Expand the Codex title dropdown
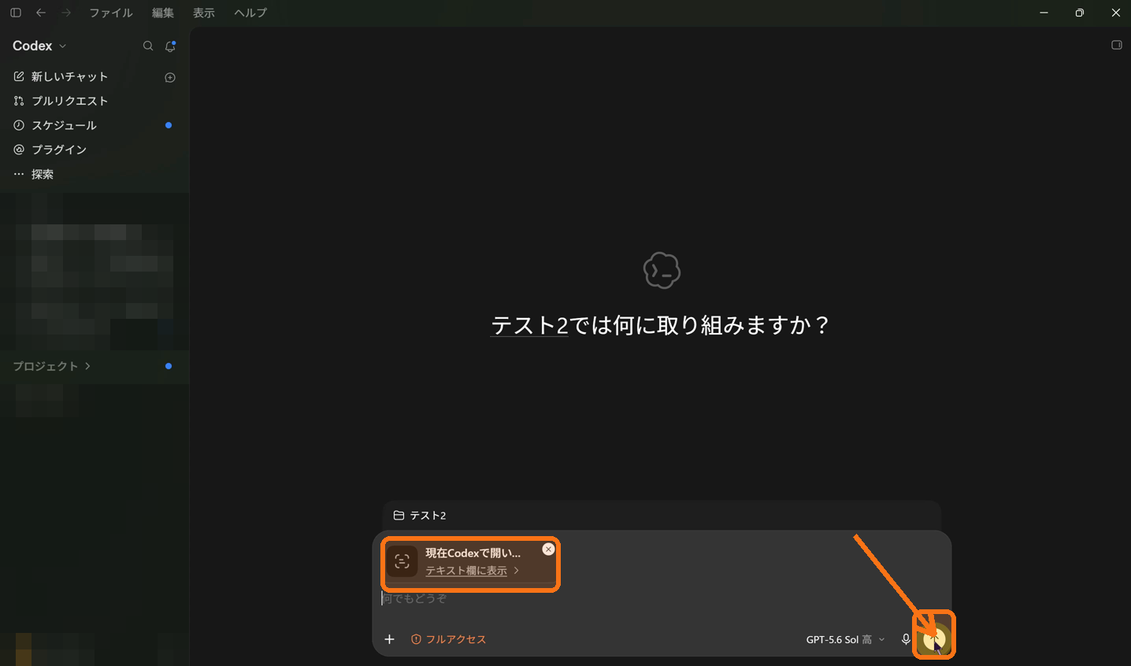1131x666 pixels. tap(39, 46)
